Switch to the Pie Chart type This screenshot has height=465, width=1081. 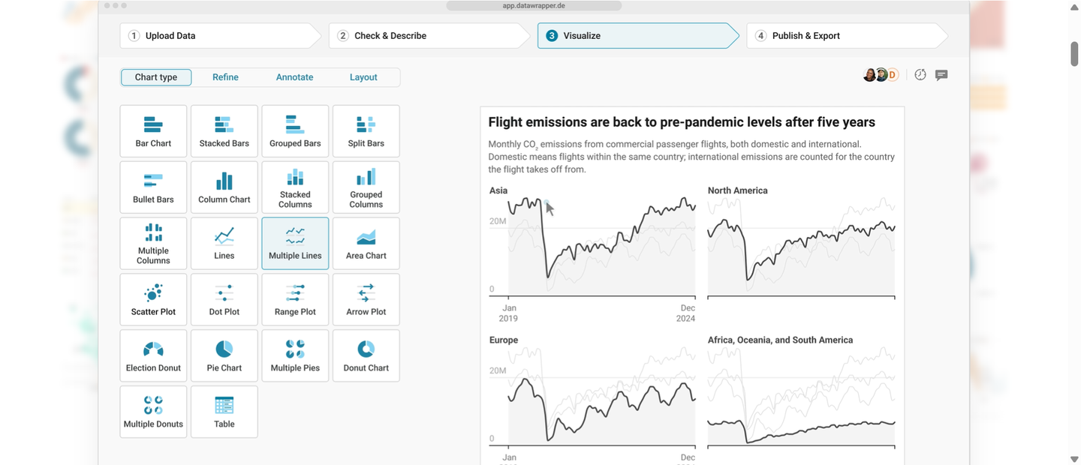pyautogui.click(x=224, y=355)
